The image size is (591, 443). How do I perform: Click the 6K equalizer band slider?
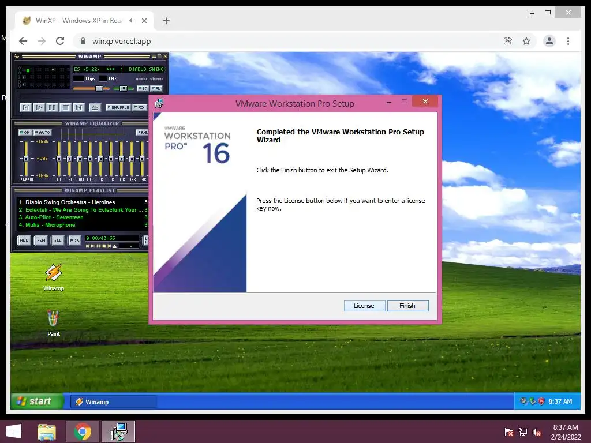pyautogui.click(x=121, y=159)
